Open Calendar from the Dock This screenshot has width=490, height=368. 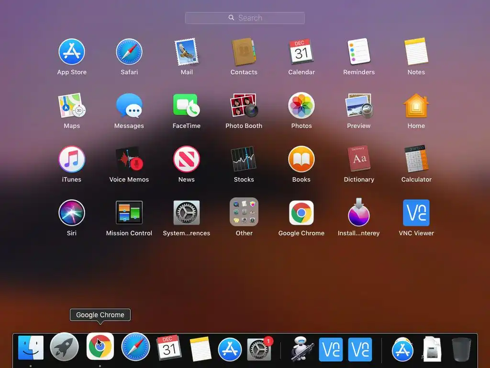(x=169, y=348)
